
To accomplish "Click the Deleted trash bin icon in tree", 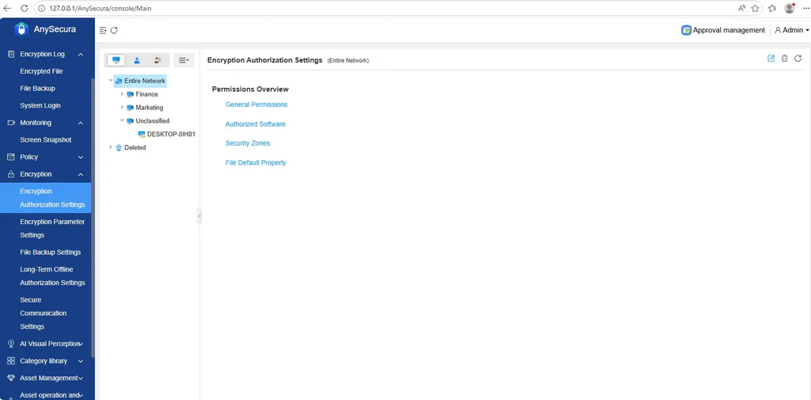I will tap(119, 147).
